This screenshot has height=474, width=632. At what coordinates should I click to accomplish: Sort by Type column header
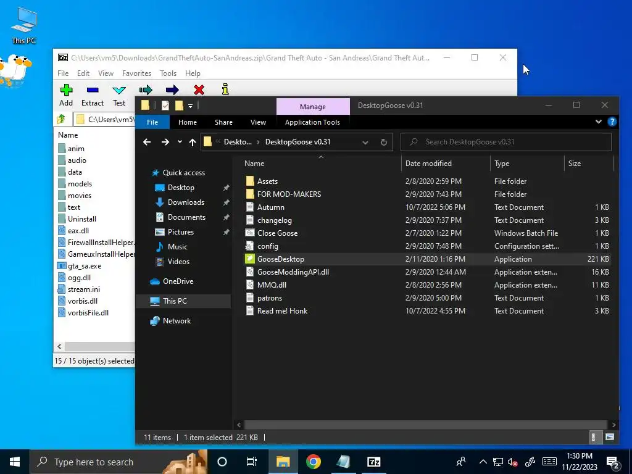coord(527,163)
